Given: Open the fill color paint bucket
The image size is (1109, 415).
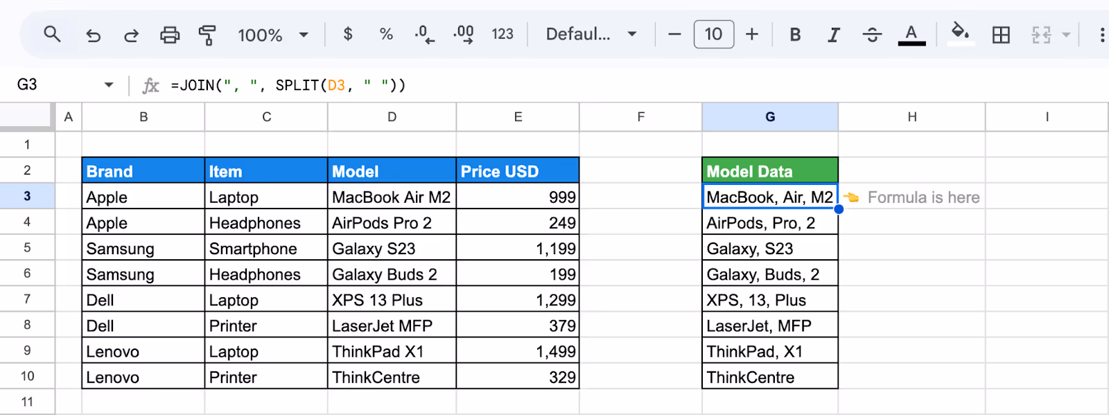Looking at the screenshot, I should tap(960, 33).
